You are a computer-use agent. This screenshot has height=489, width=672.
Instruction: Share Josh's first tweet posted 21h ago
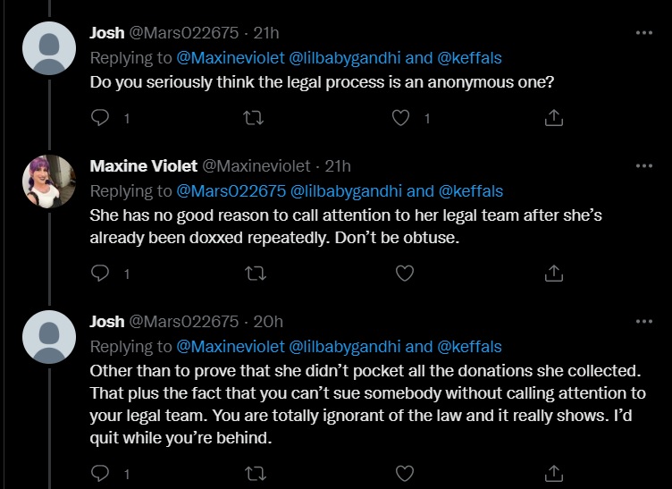click(554, 118)
